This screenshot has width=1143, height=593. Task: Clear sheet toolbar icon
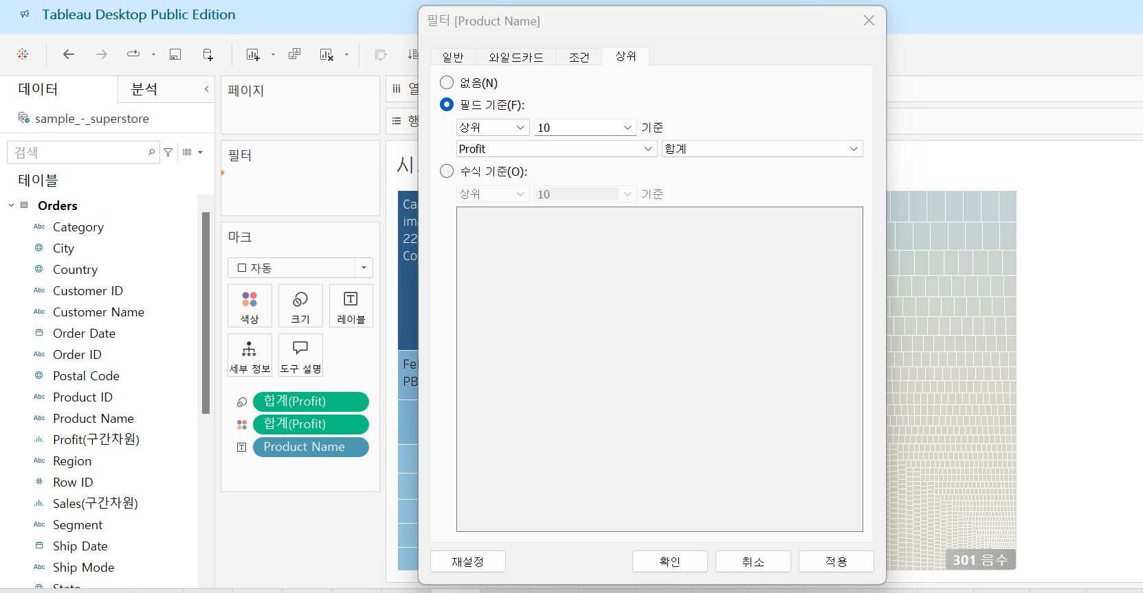[327, 54]
